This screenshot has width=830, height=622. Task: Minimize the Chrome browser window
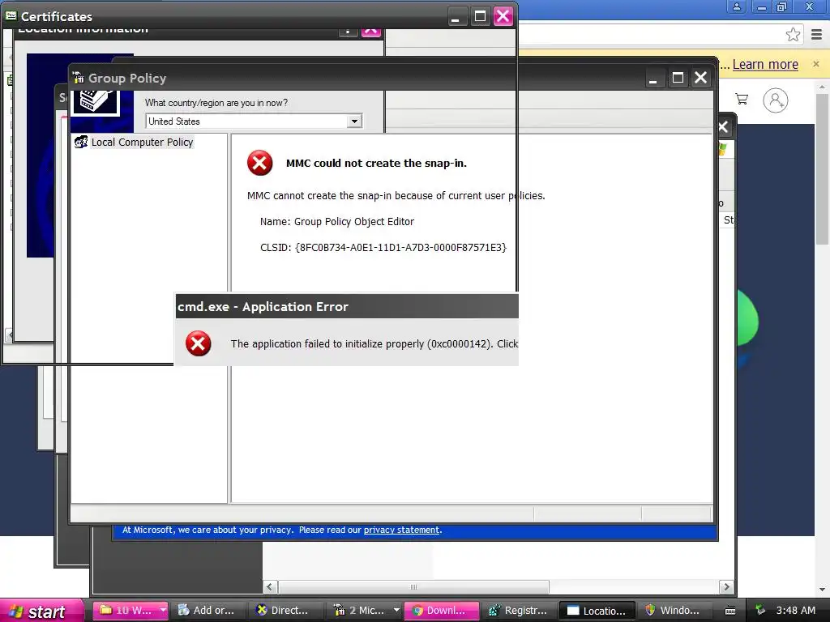(x=762, y=6)
